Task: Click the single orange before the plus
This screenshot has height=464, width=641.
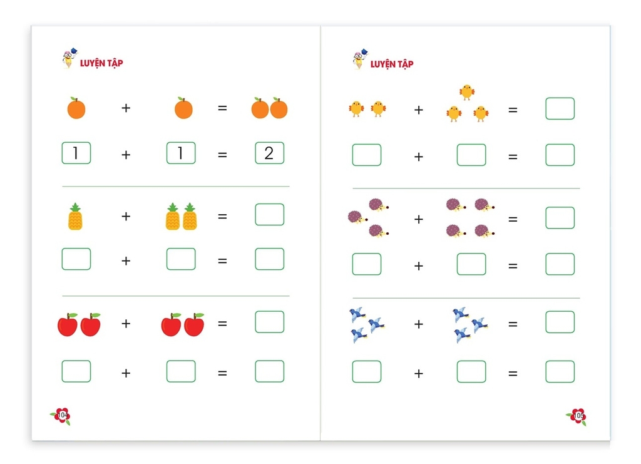Action: pos(76,108)
